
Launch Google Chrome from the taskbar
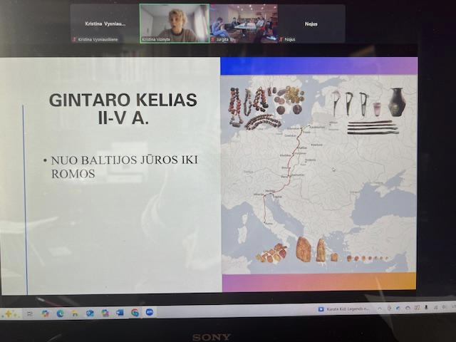[135, 312]
